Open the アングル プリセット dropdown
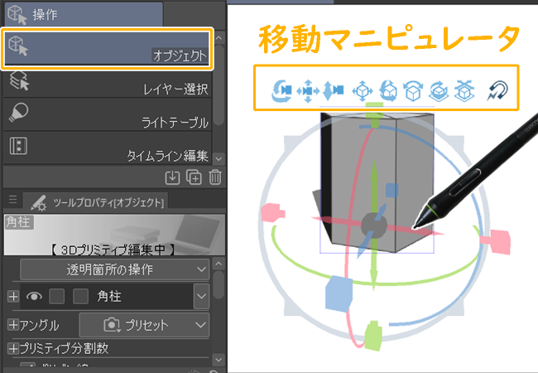The height and width of the screenshot is (373, 538). pos(145,325)
